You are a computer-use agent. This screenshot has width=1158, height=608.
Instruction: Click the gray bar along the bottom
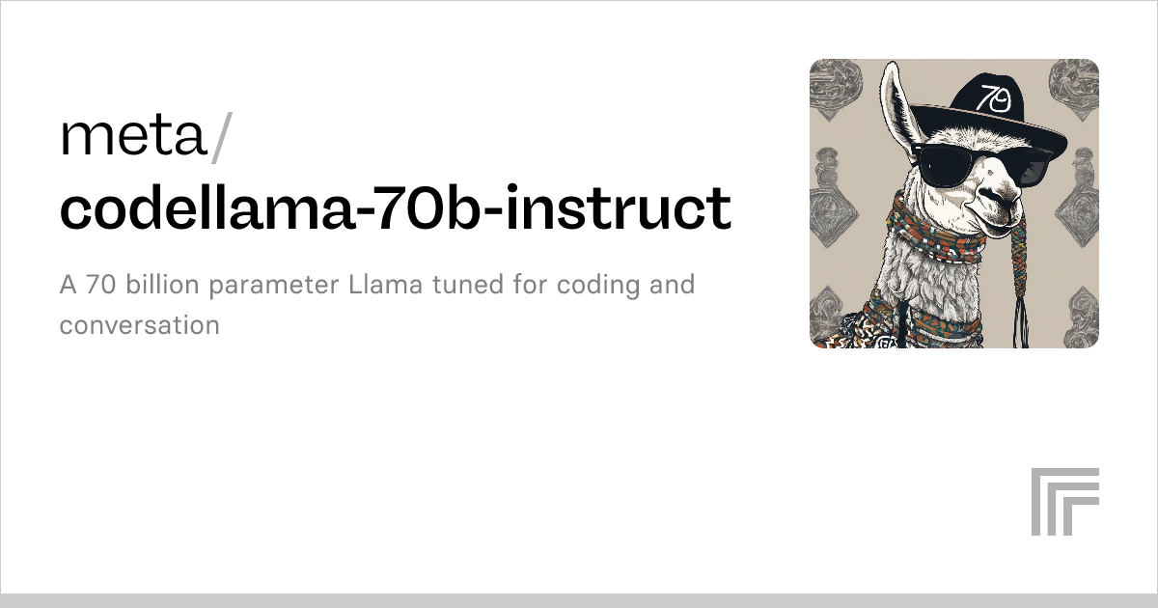pyautogui.click(x=579, y=600)
